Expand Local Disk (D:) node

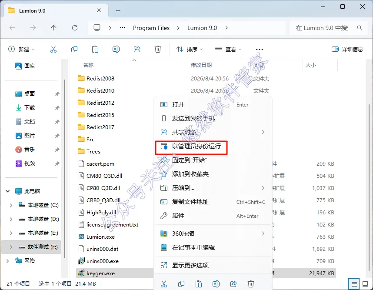click(11, 219)
